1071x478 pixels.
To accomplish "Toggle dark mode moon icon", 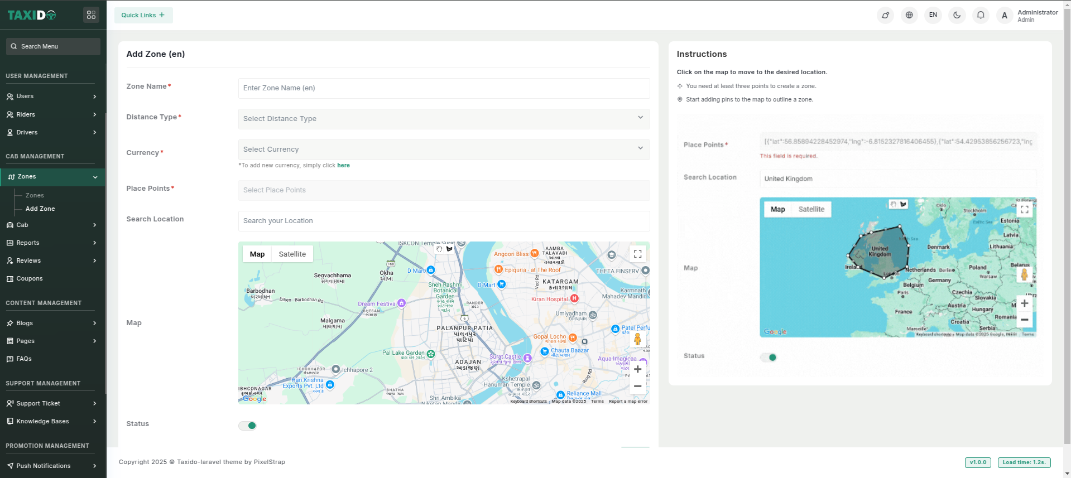I will pyautogui.click(x=957, y=15).
